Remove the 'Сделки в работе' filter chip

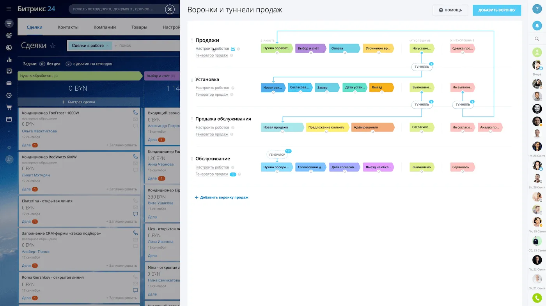108,46
